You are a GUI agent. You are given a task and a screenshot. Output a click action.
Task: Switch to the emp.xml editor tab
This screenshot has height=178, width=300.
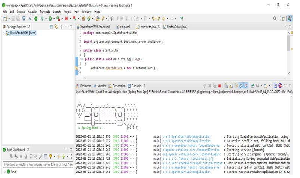pyautogui.click(x=123, y=27)
